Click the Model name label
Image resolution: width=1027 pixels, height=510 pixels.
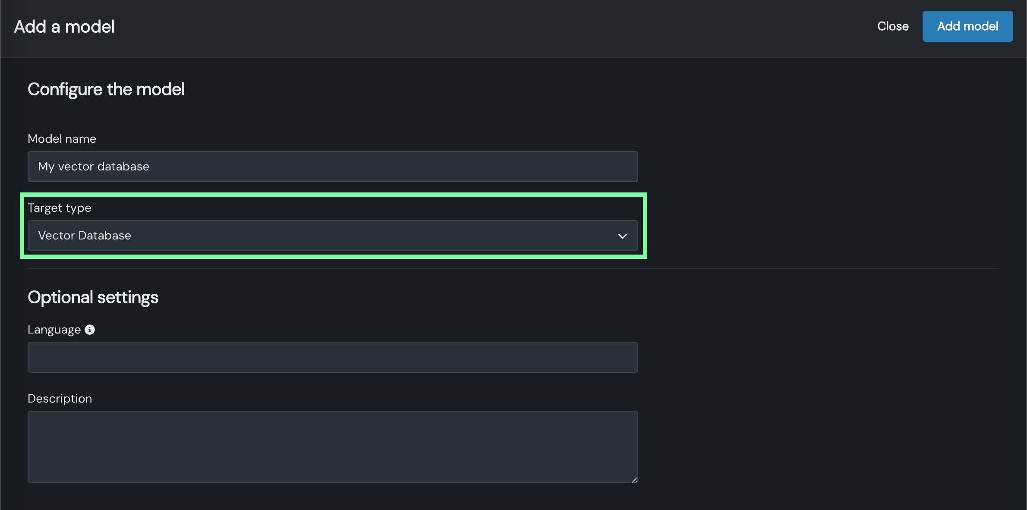click(62, 139)
